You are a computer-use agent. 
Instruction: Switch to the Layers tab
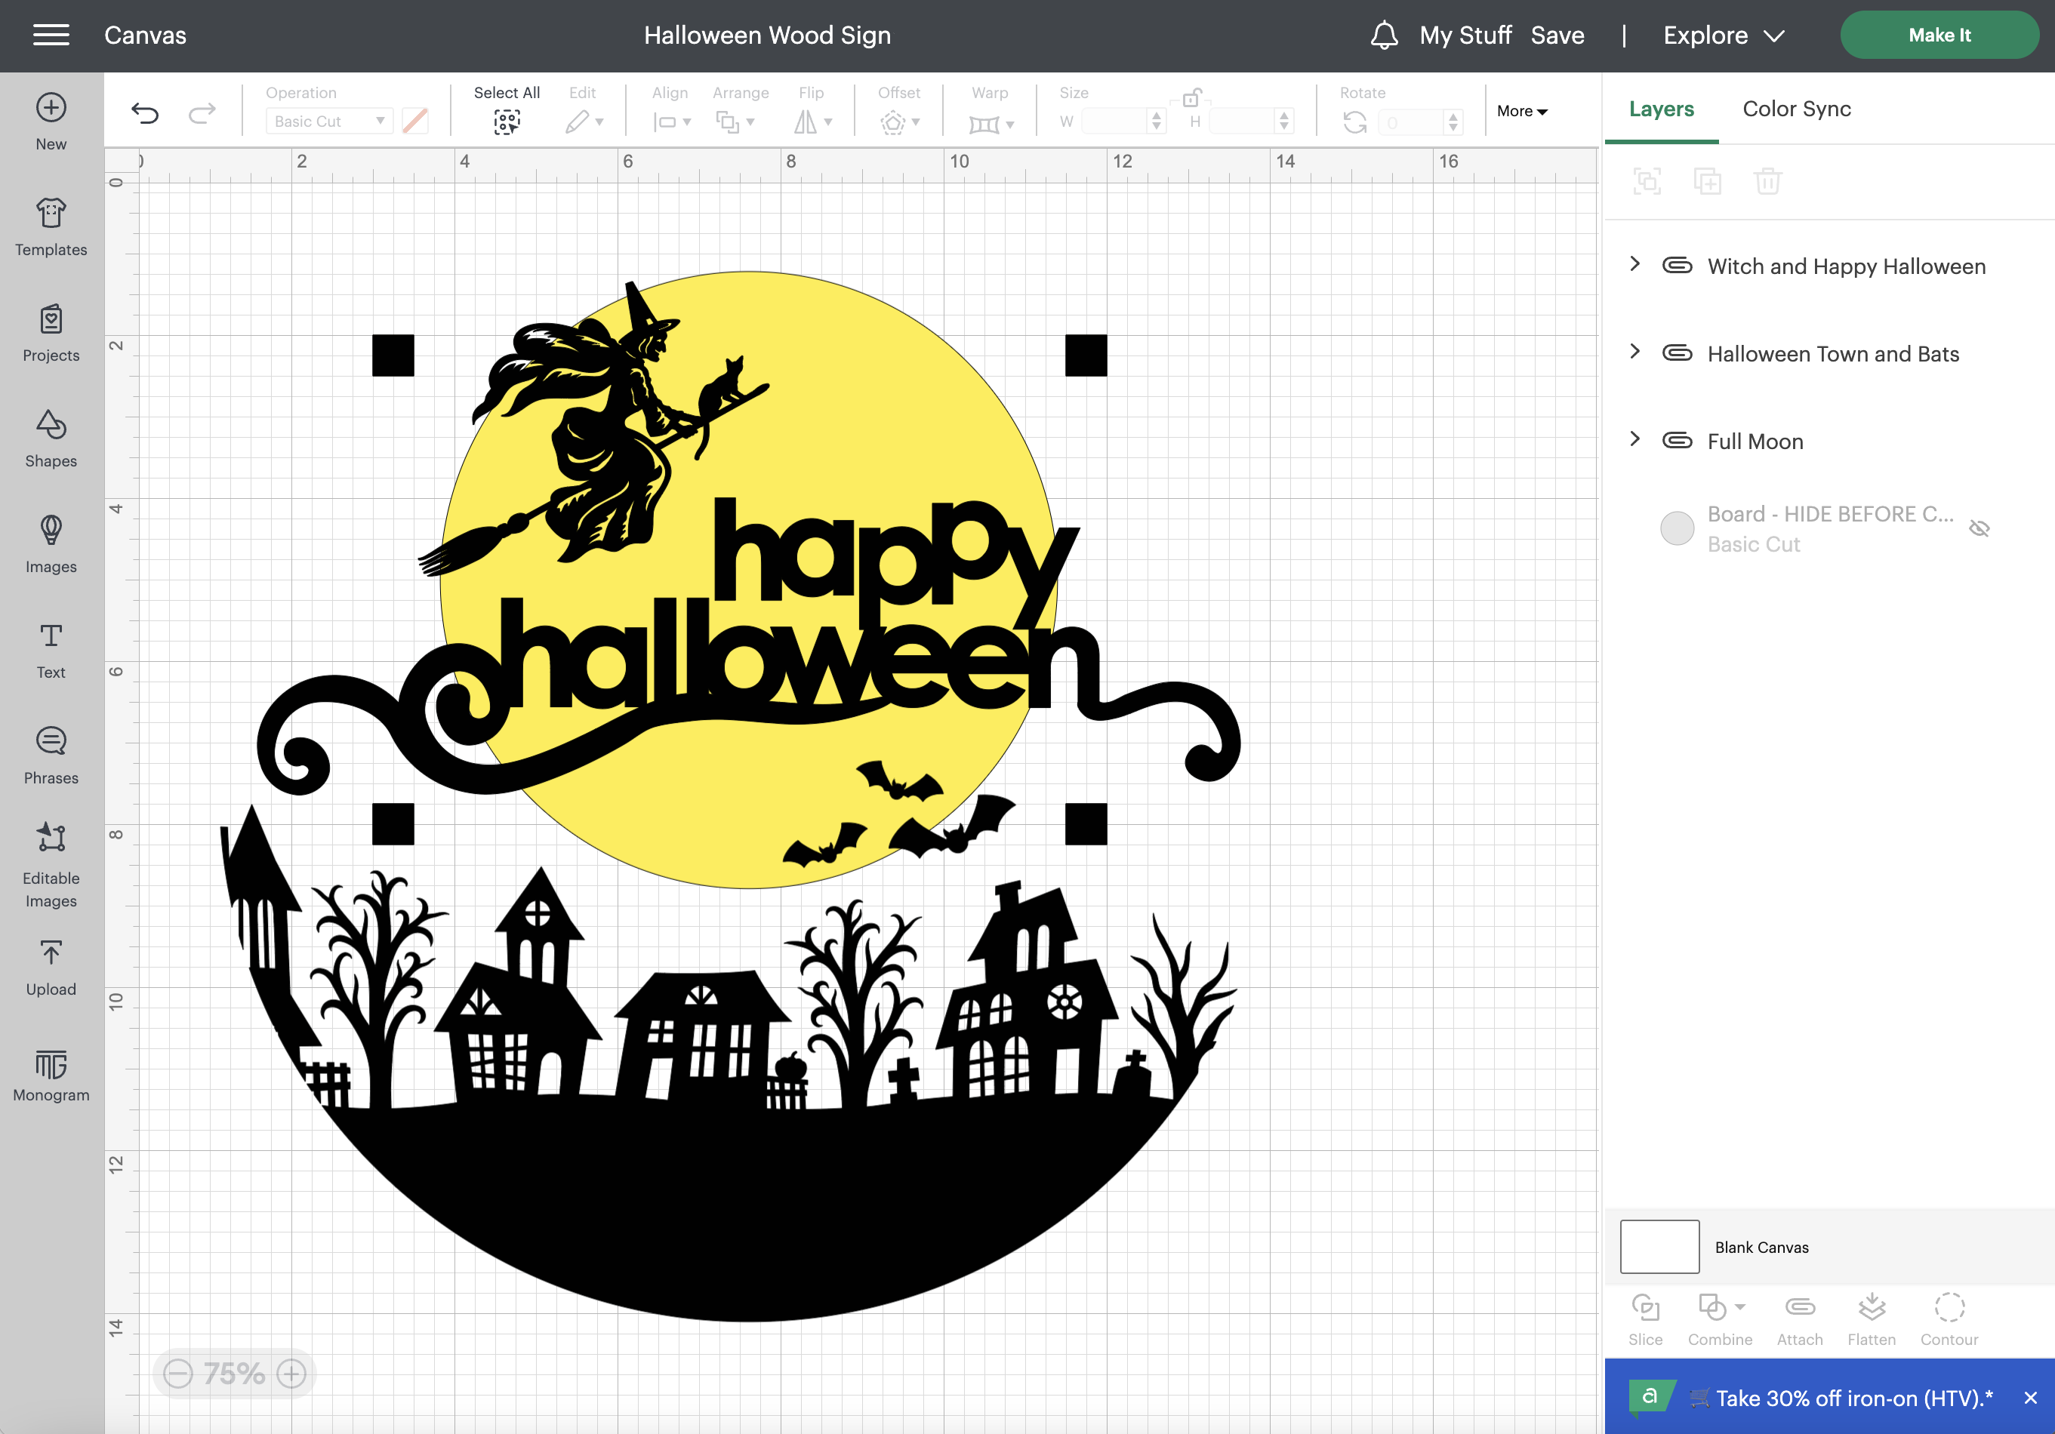(1661, 109)
